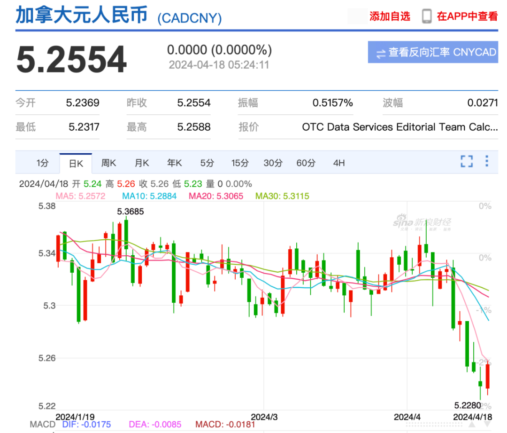Select the 日K chart tab
This screenshot has width=507, height=433.
[x=76, y=163]
